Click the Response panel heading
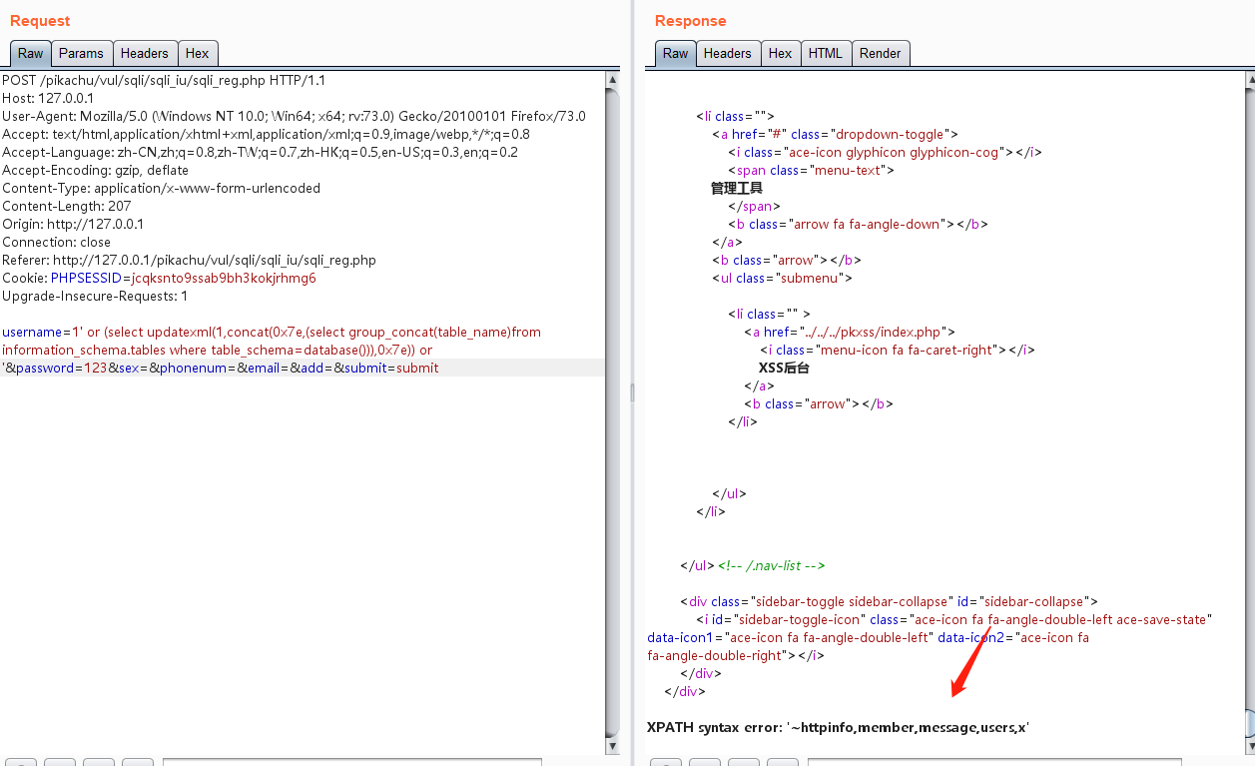The width and height of the screenshot is (1255, 766). (690, 20)
